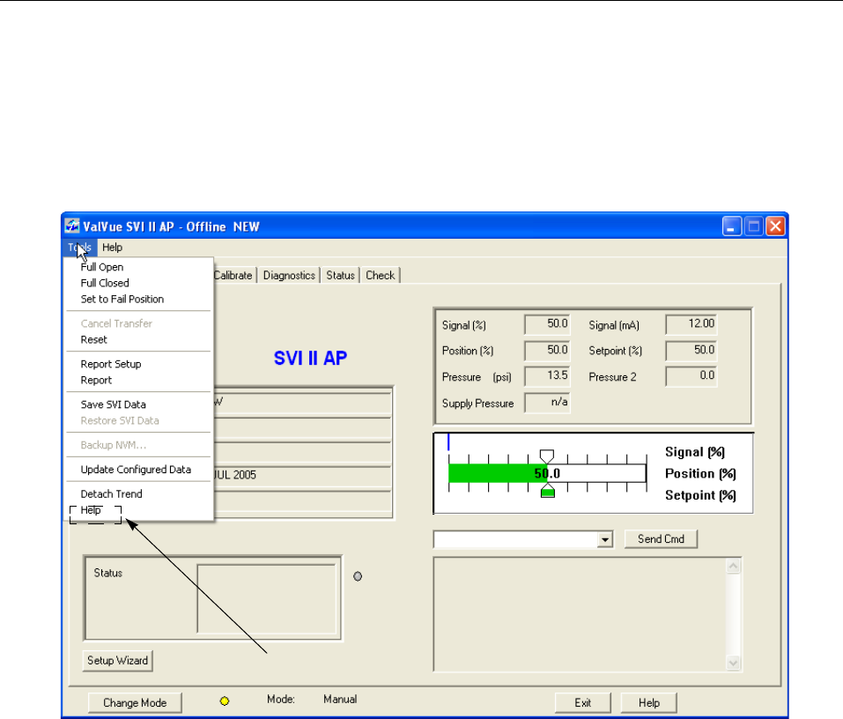Click the yellow mode indicator light
This screenshot has width=843, height=719.
pos(225,701)
